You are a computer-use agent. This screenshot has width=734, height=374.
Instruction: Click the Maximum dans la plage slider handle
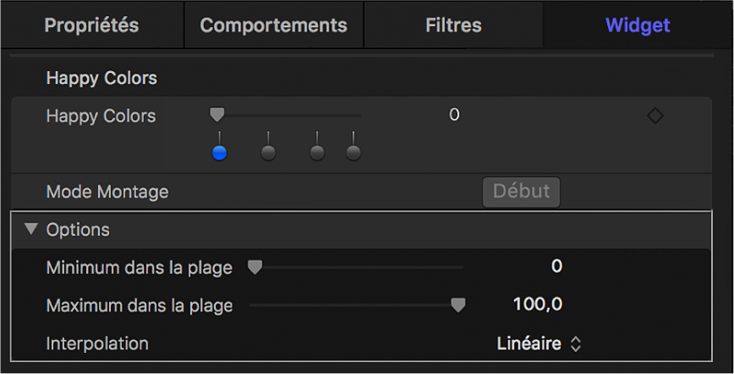pyautogui.click(x=458, y=305)
